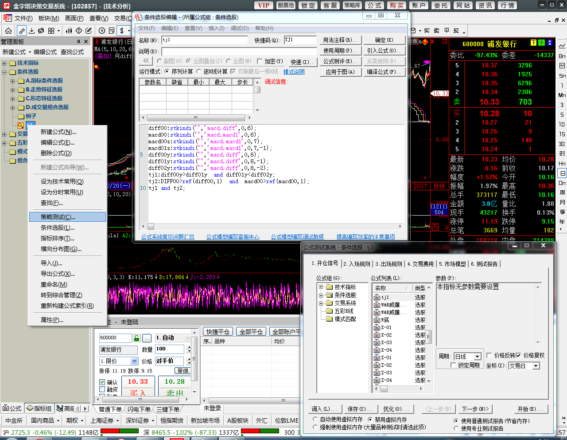Click the green lightning icon beside 浦发银行
This screenshot has height=440, width=567.
pyautogui.click(x=541, y=43)
